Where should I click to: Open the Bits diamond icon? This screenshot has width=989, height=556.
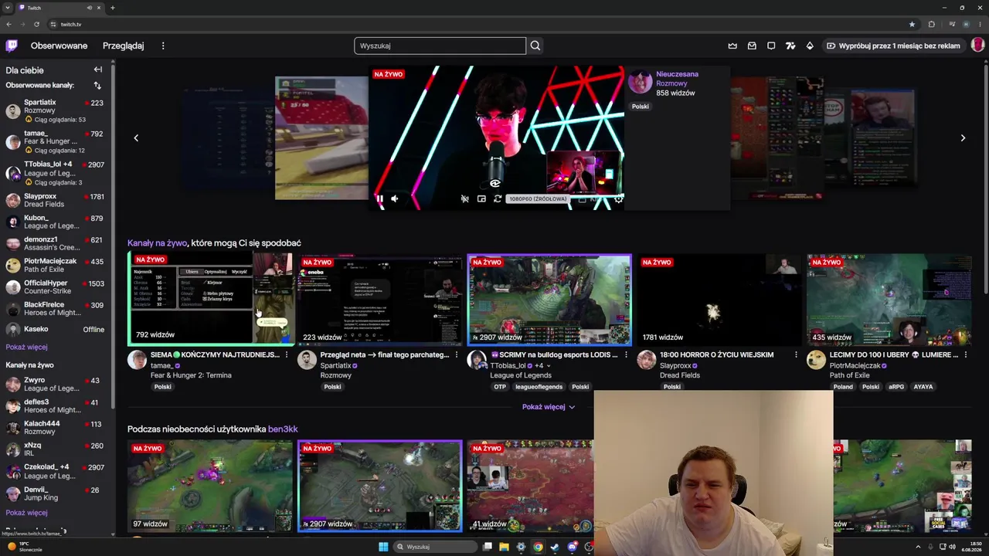coord(810,46)
